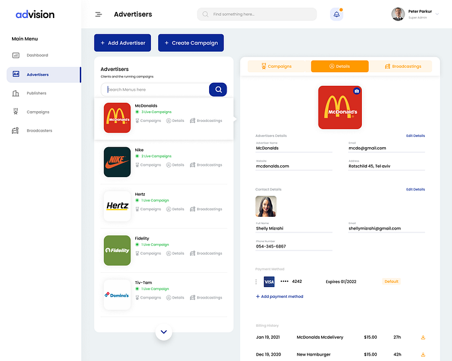Click the Rotschild 45, Tel aviv address field
452x361 pixels.
coord(386,166)
